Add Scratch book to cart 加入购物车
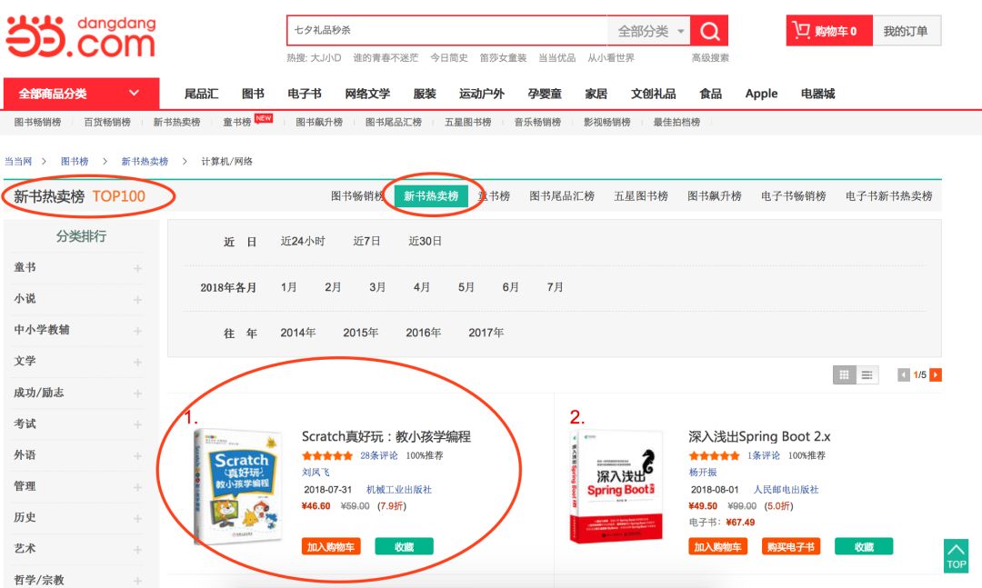This screenshot has width=982, height=588. tap(331, 546)
